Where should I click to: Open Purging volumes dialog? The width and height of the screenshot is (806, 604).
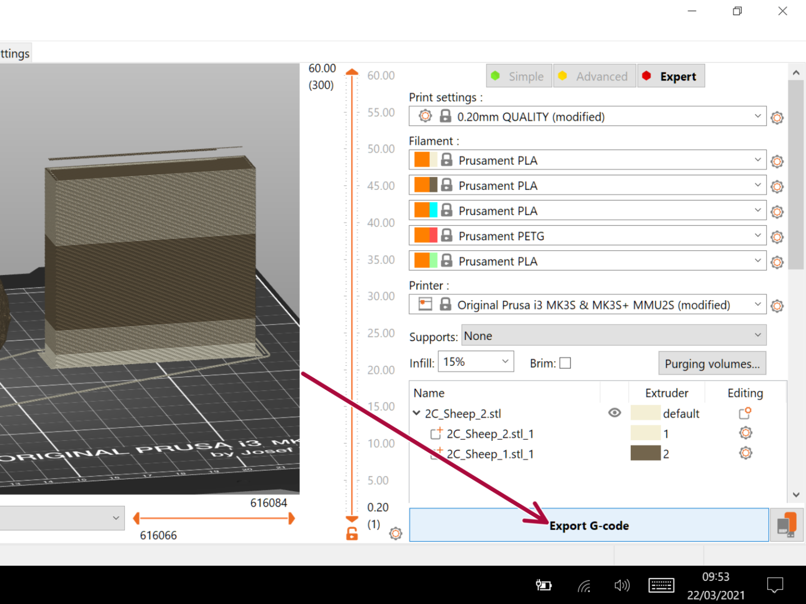pyautogui.click(x=712, y=363)
